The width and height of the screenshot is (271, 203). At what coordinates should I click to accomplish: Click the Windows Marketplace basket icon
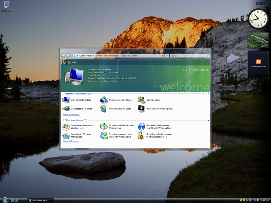tap(66, 136)
